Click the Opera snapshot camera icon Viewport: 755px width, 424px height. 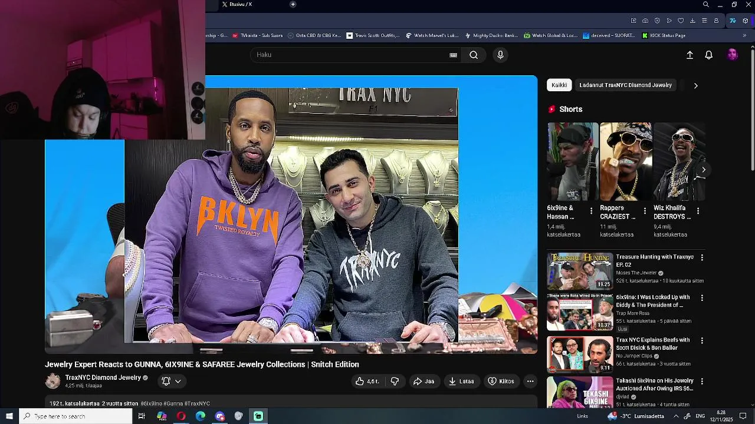click(x=645, y=21)
